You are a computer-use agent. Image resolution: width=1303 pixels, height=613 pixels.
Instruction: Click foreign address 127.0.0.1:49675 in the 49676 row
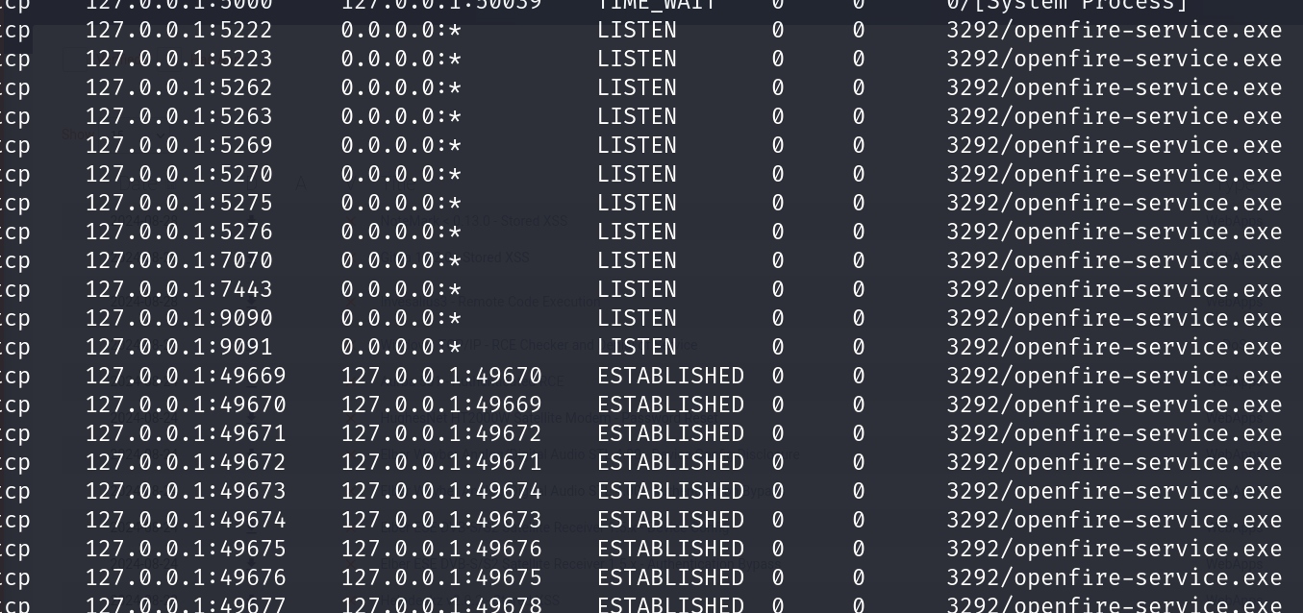tap(441, 577)
